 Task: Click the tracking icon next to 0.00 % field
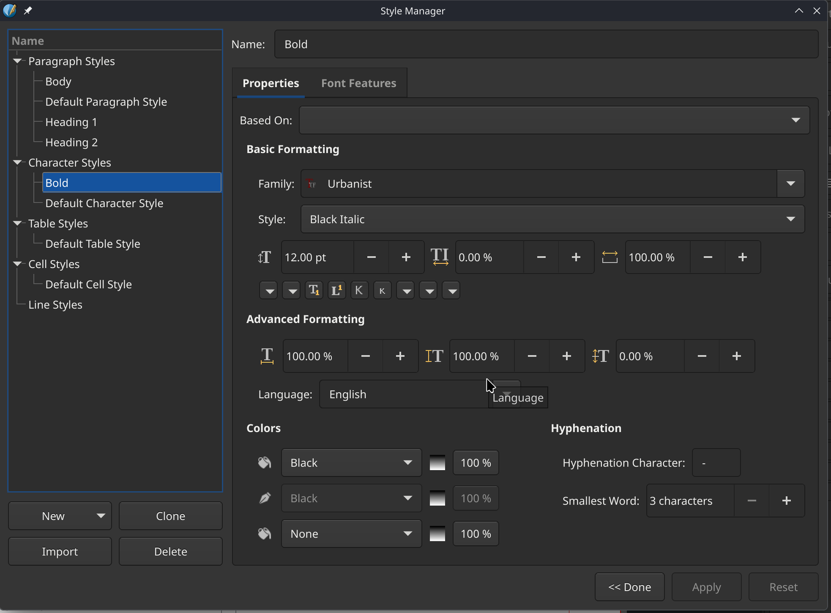click(439, 257)
